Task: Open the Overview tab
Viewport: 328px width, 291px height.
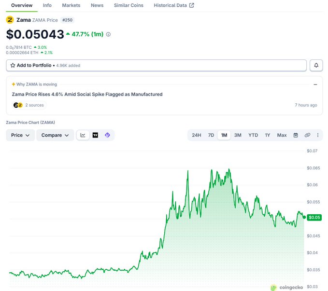Action: tap(22, 5)
